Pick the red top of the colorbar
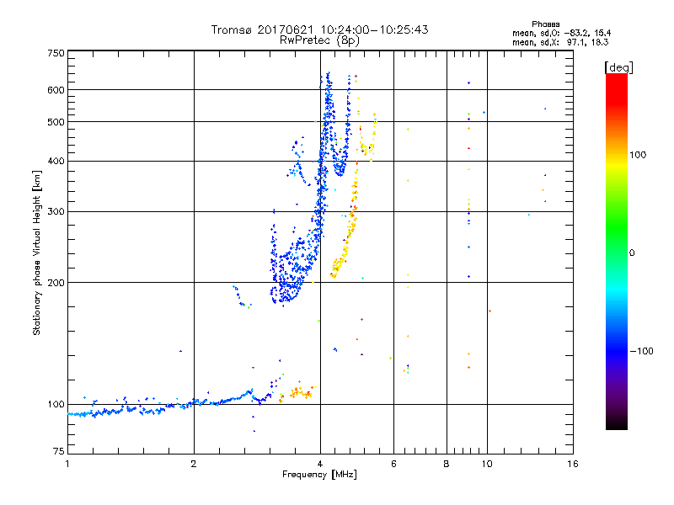 [x=616, y=78]
